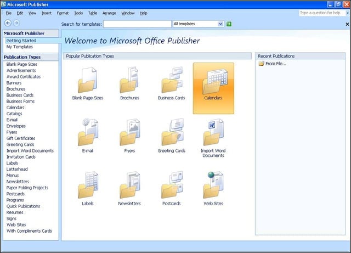The width and height of the screenshot is (351, 253).
Task: Choose Newsletters in sidebar list
Action: coord(18,182)
